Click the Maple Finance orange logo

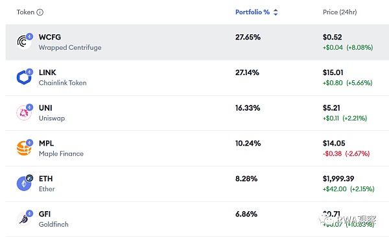(24, 148)
